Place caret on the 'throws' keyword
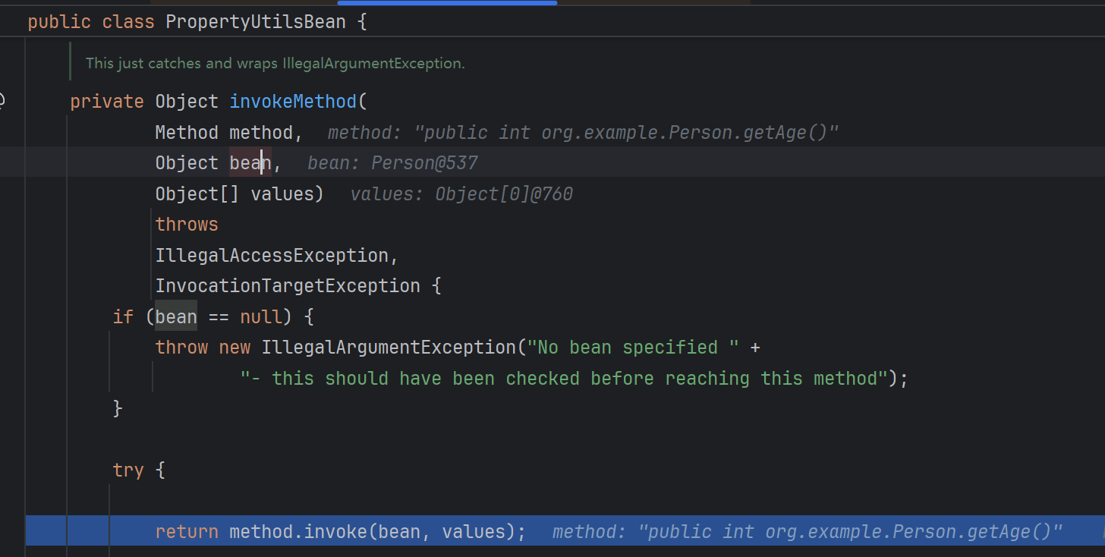This screenshot has height=557, width=1105. pyautogui.click(x=187, y=225)
